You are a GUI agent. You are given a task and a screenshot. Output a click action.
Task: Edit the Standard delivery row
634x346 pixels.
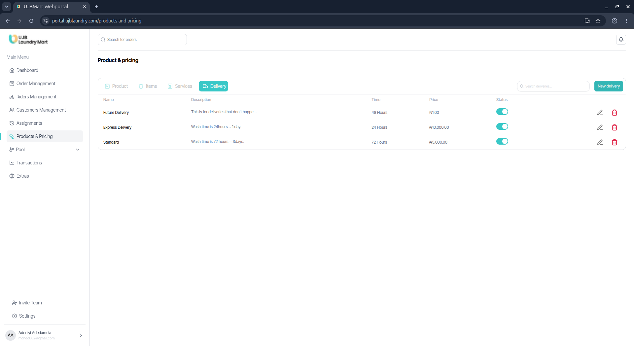click(x=600, y=142)
